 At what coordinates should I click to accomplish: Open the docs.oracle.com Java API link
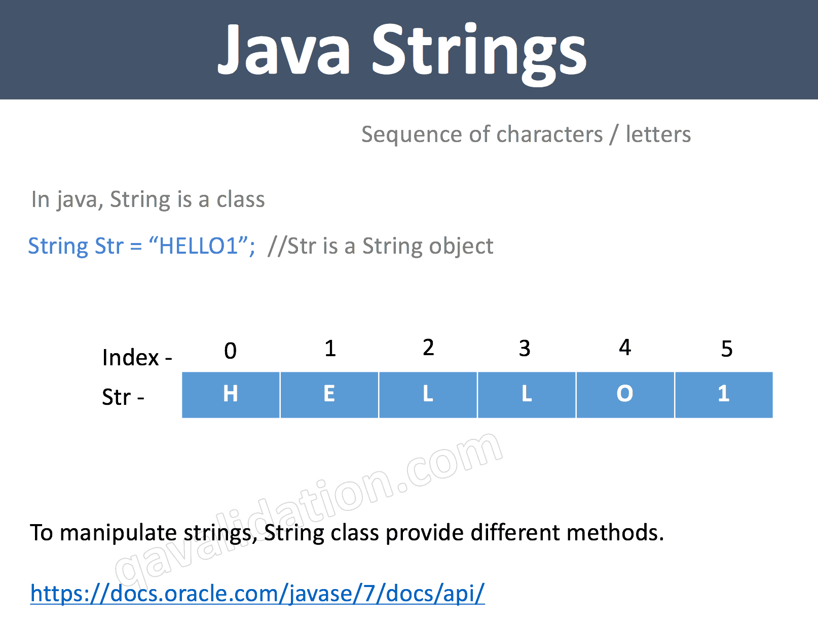(257, 593)
